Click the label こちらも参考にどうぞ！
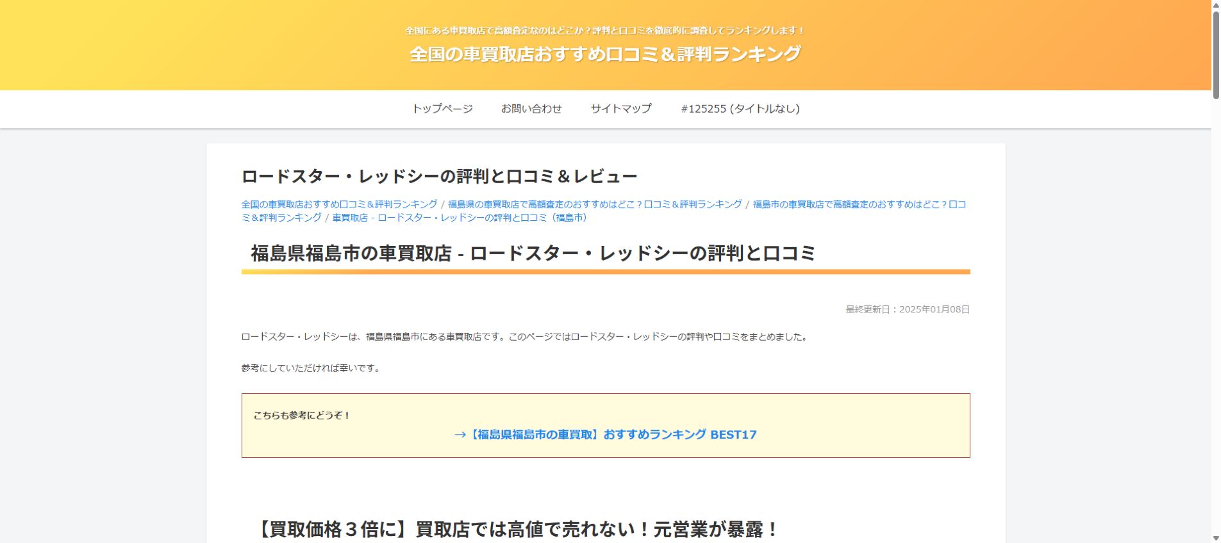Screen dimensions: 1221x543 [x=302, y=416]
